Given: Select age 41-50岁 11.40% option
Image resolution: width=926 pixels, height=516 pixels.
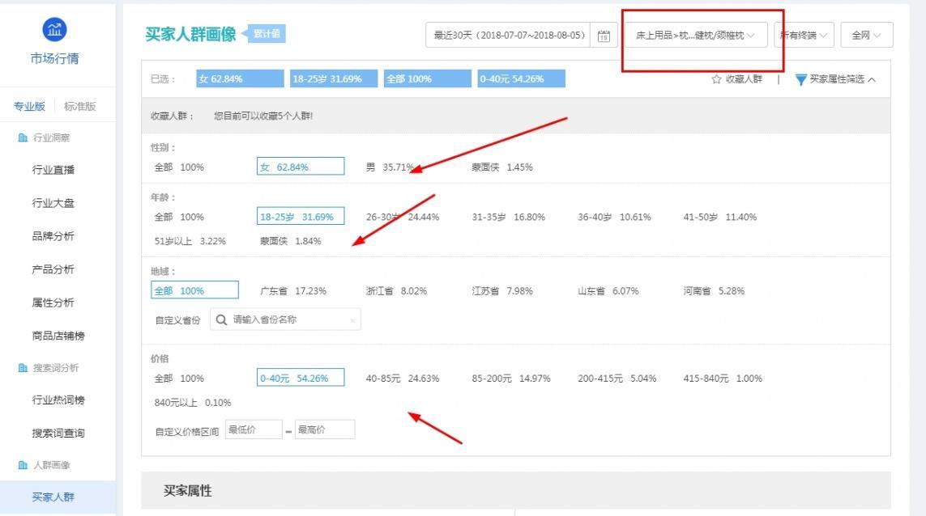Looking at the screenshot, I should tap(720, 217).
